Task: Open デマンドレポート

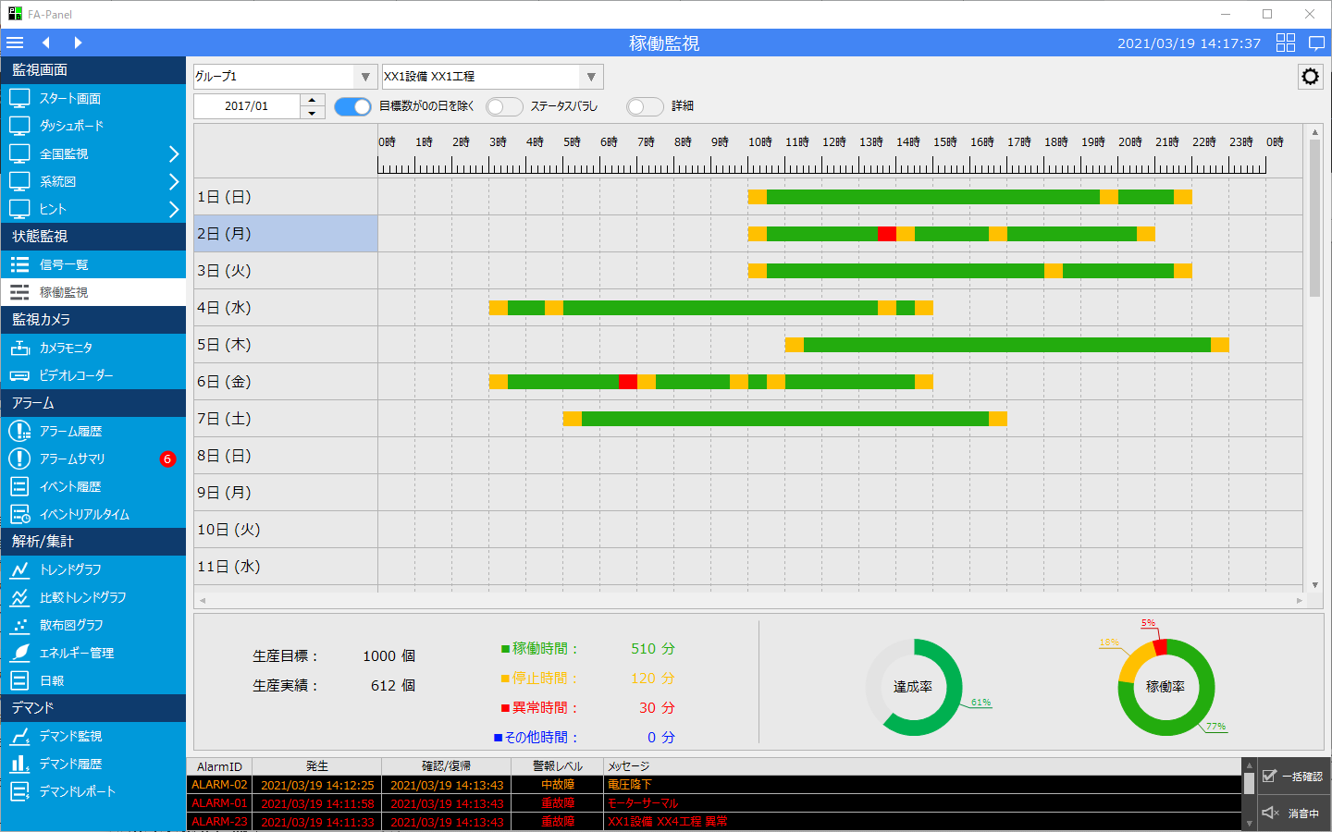Action: [x=92, y=791]
